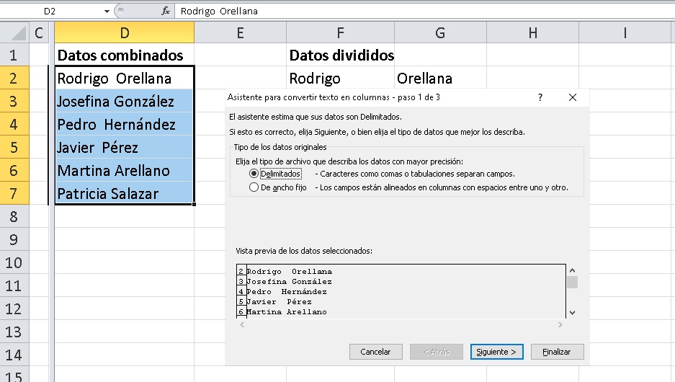This screenshot has height=382, width=675.
Task: Choose the De ancho fijo radio option
Action: [x=254, y=187]
